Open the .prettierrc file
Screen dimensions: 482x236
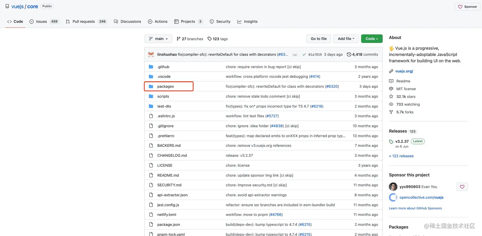click(x=166, y=136)
